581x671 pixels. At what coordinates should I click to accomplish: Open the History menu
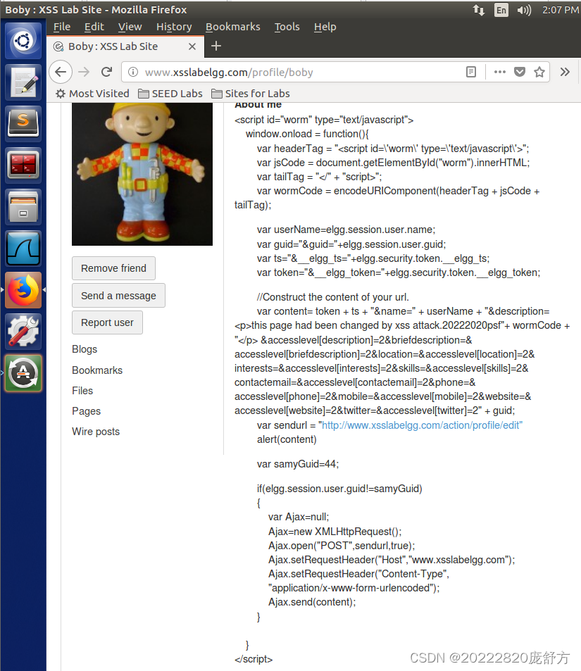pyautogui.click(x=174, y=27)
